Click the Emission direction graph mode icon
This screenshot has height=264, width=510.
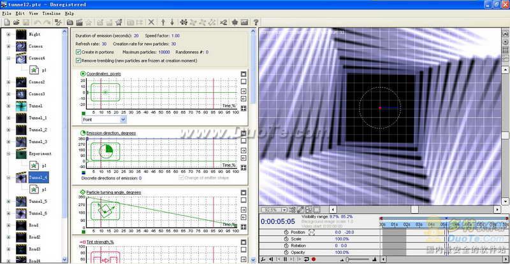pos(83,133)
